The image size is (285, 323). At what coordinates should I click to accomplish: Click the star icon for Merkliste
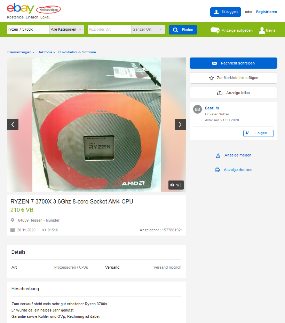tap(211, 78)
